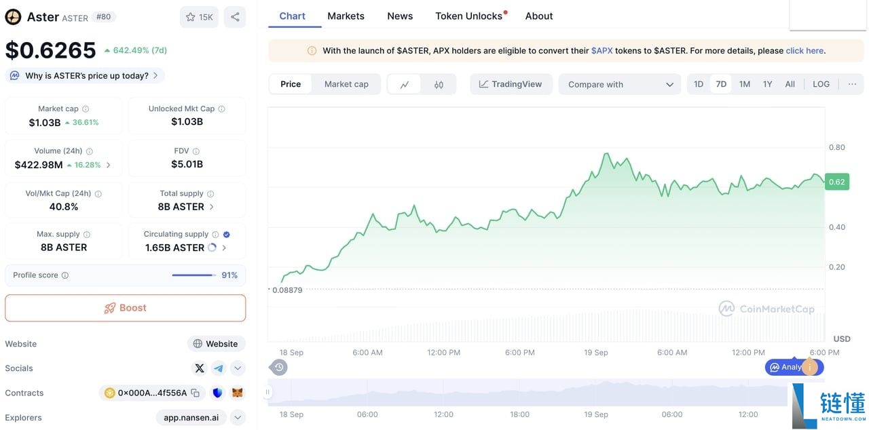This screenshot has height=430, width=869.
Task: Click the 642.49% (7d) price change
Action: 135,50
